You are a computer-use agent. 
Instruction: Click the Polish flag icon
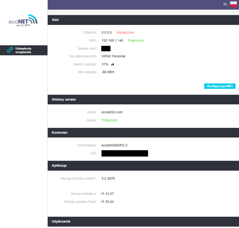coord(233,4)
